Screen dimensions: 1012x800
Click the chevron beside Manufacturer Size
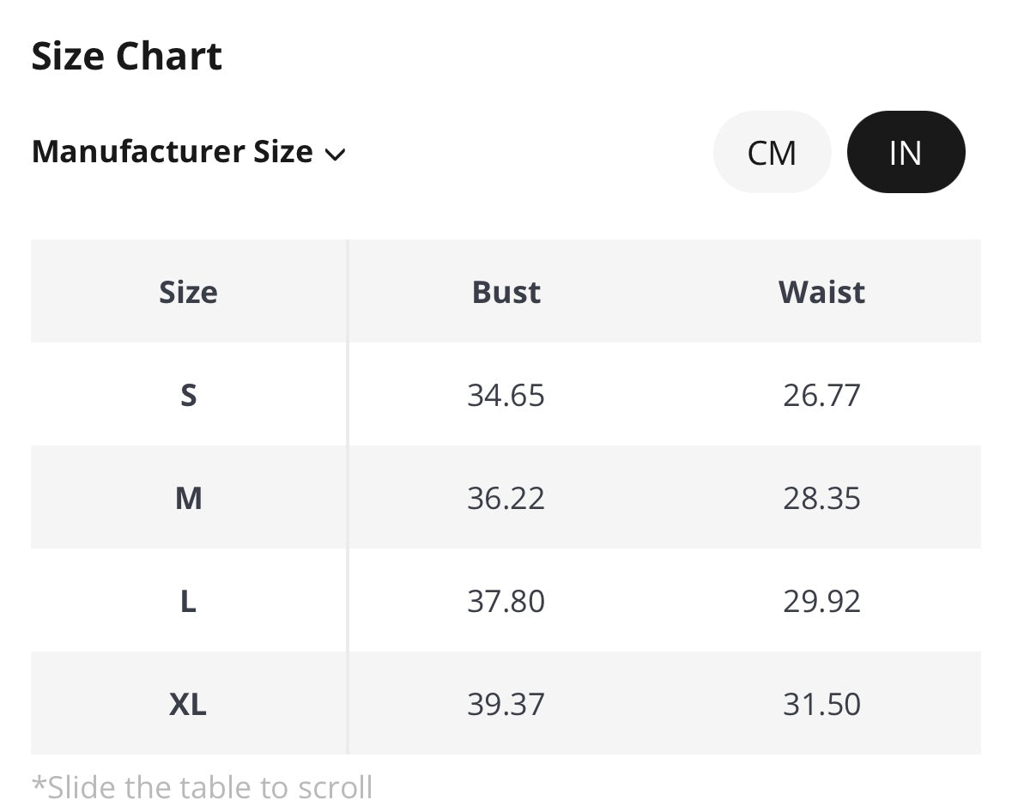(335, 155)
